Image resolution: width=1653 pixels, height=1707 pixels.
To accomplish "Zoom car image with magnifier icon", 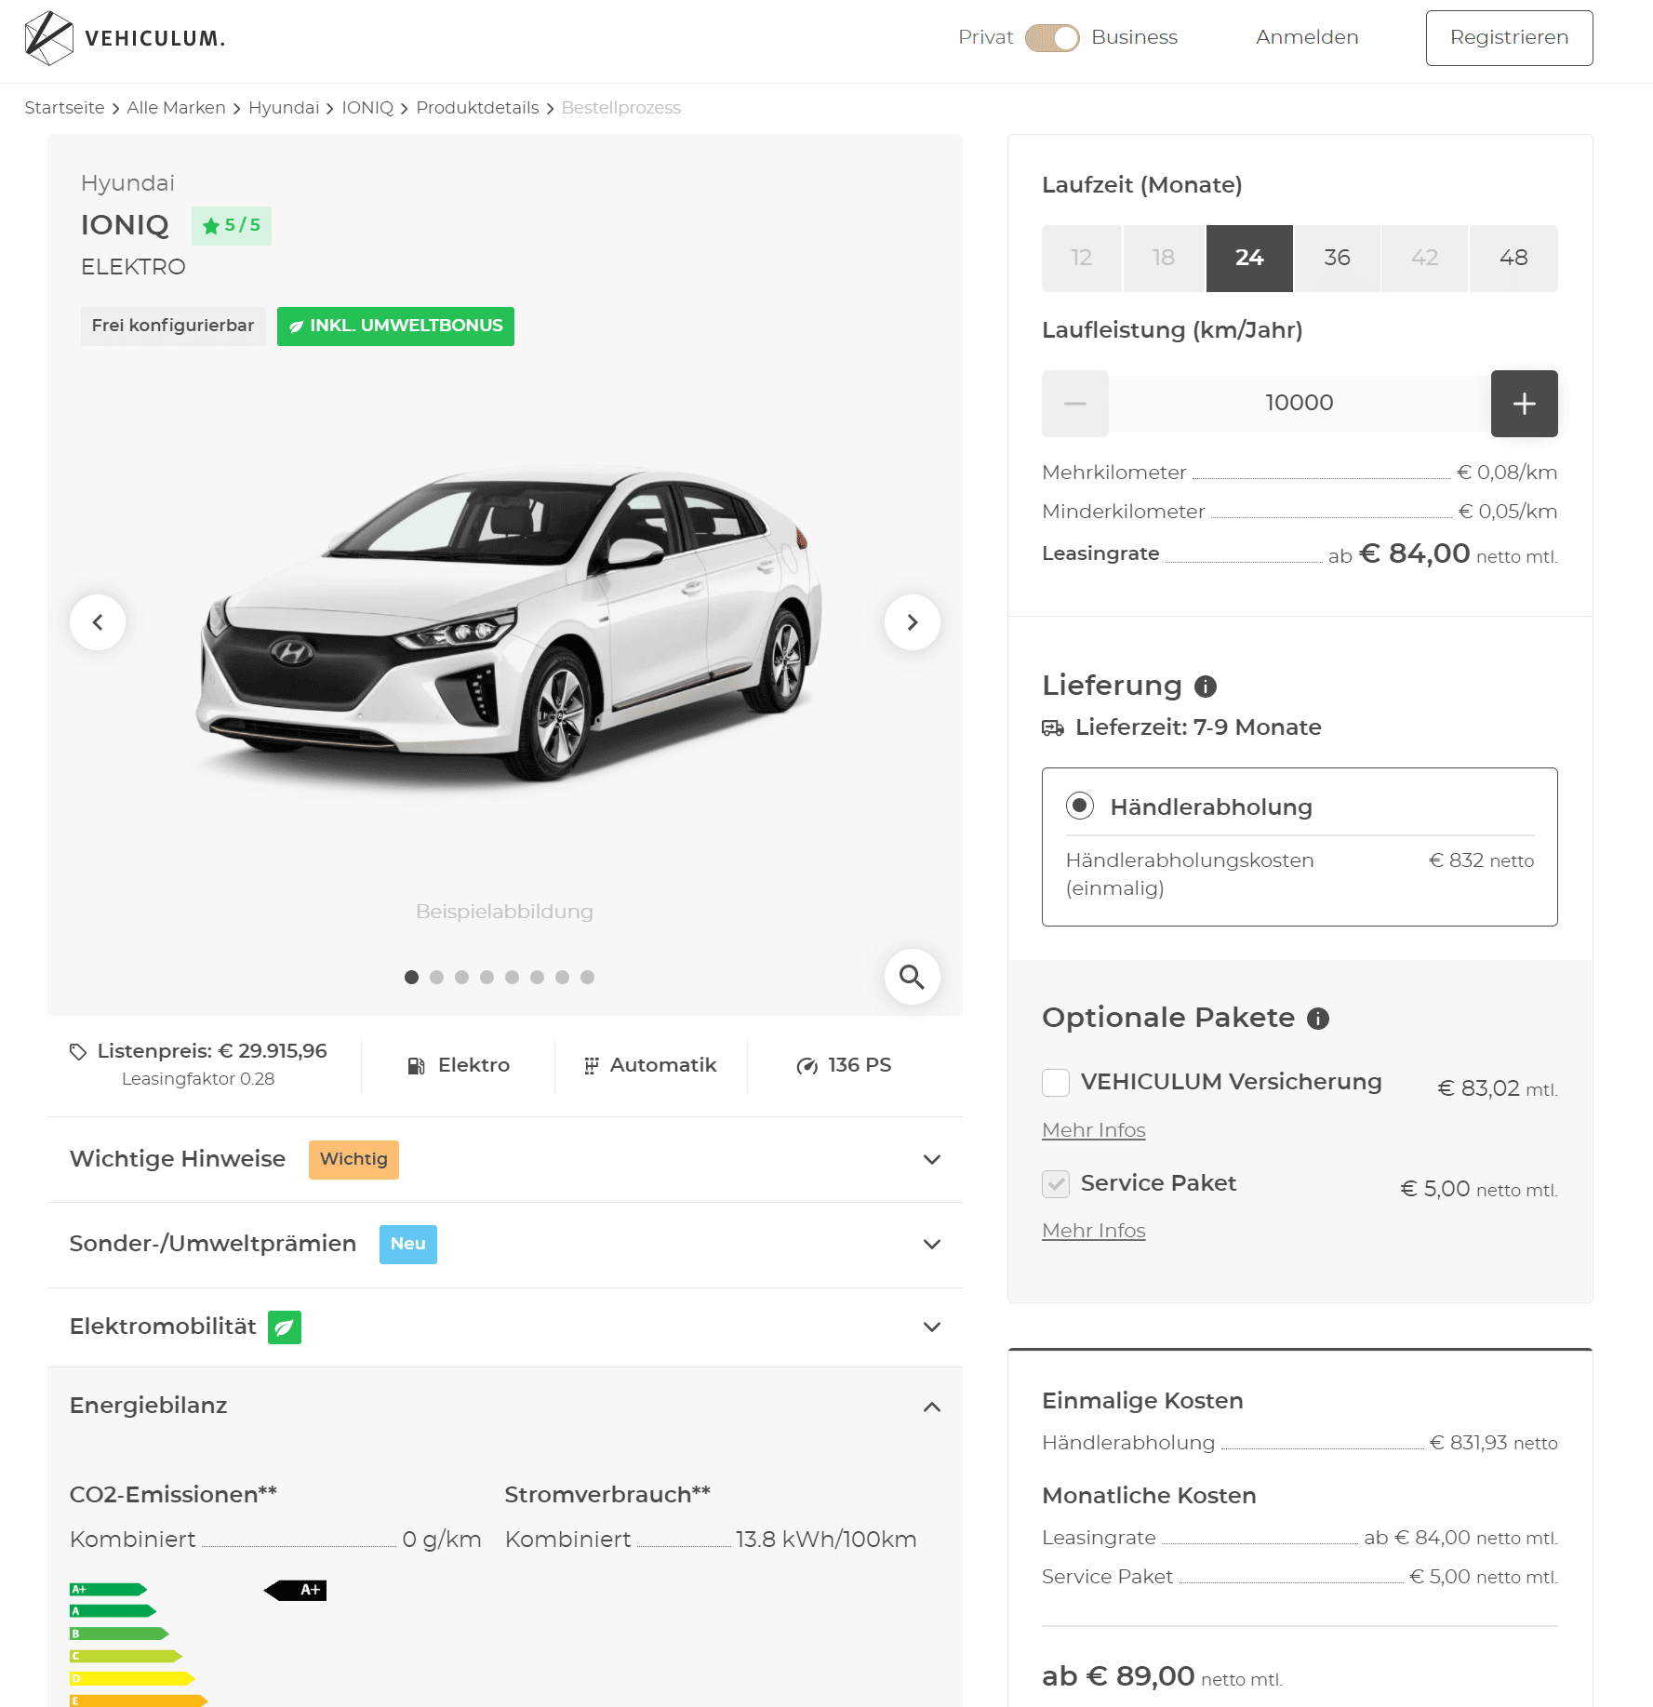I will click(x=913, y=977).
